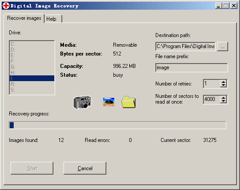Increase sectors to read at once

tap(224, 97)
